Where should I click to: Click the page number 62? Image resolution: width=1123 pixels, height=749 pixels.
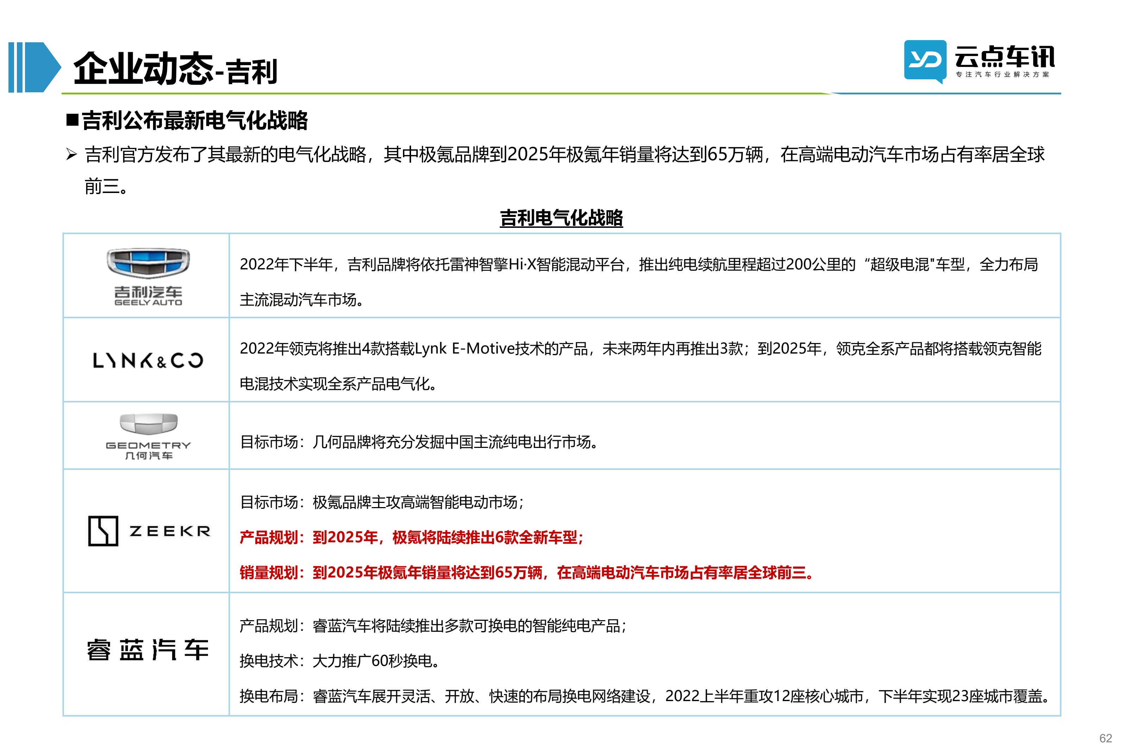(1106, 738)
